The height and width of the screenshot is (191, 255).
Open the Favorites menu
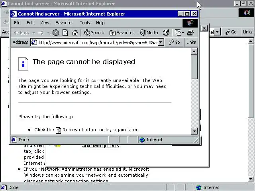[65, 23]
